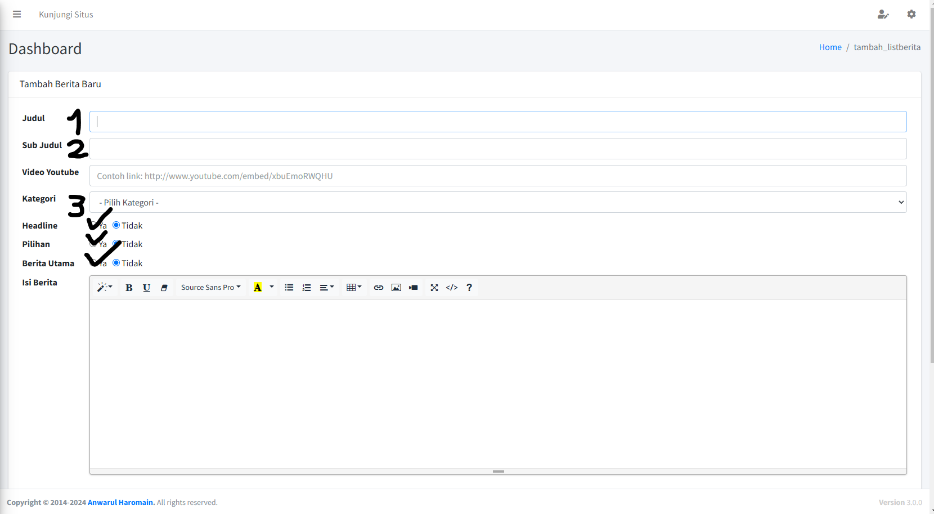
Task: Open the paragraph alignment dropdown
Action: pos(327,287)
